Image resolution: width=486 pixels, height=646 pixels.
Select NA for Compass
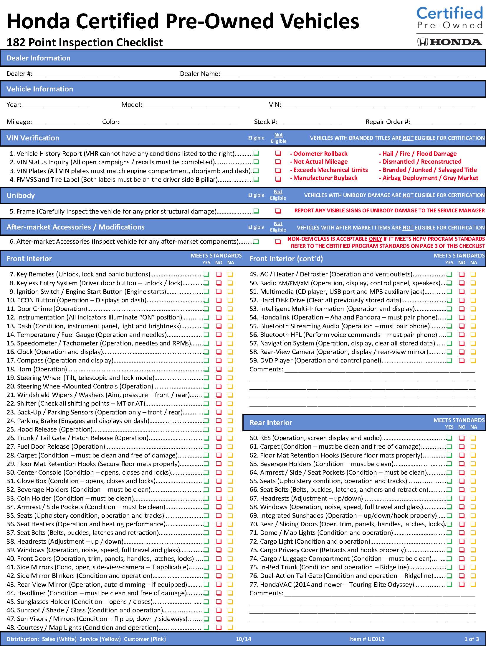pos(230,360)
